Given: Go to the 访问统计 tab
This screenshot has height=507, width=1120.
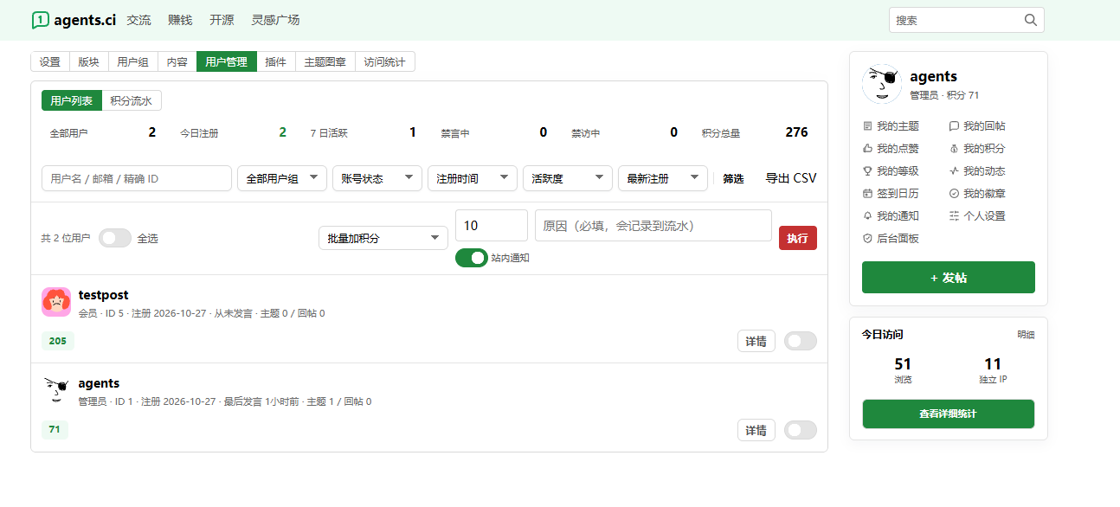Looking at the screenshot, I should (x=385, y=61).
